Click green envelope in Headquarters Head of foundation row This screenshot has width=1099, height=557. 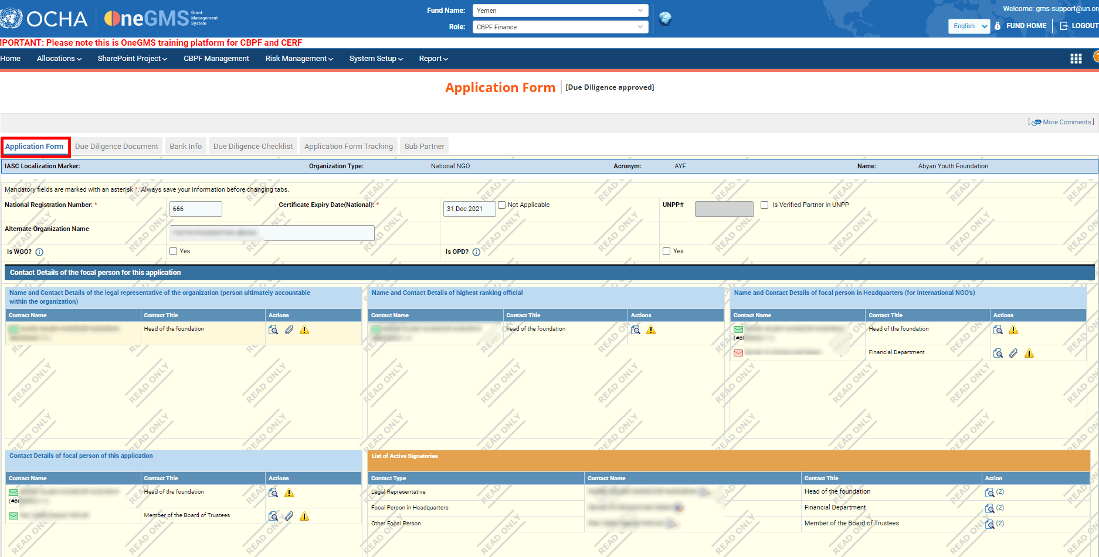pyautogui.click(x=738, y=330)
